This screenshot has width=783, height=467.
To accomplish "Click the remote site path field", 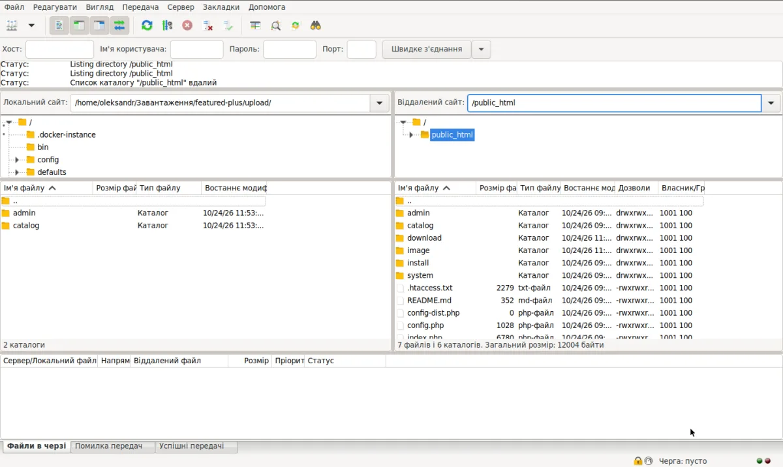I will 614,103.
